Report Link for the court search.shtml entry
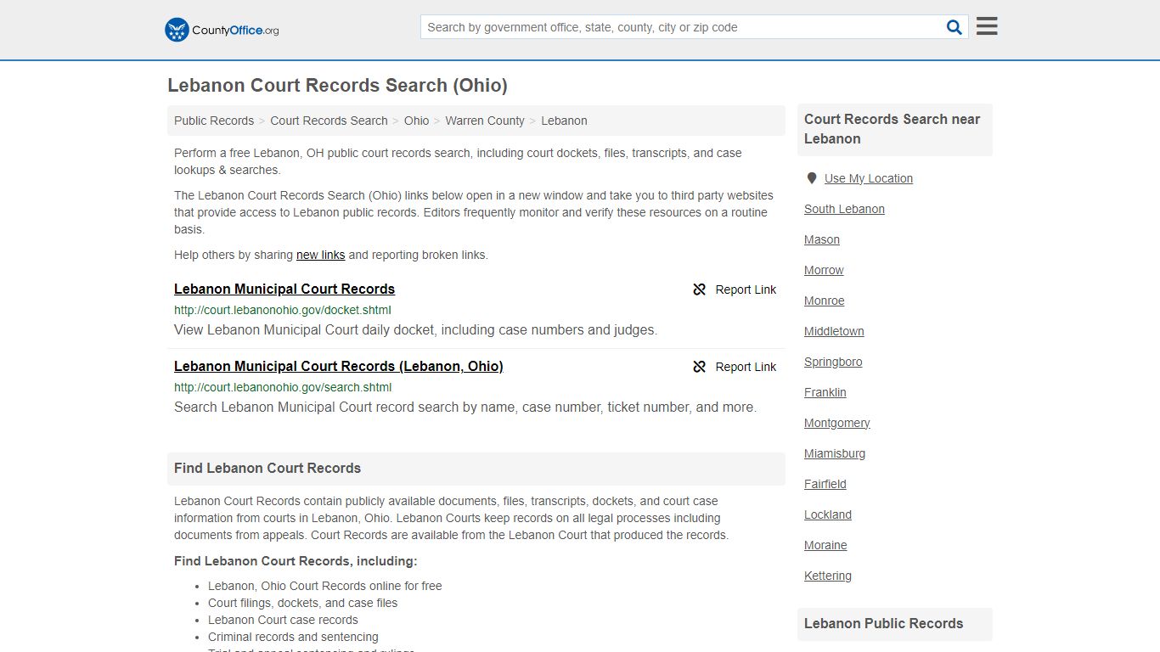Image resolution: width=1160 pixels, height=652 pixels. (x=746, y=367)
